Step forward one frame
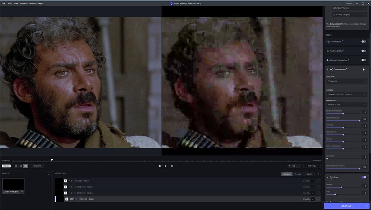 pos(172,166)
